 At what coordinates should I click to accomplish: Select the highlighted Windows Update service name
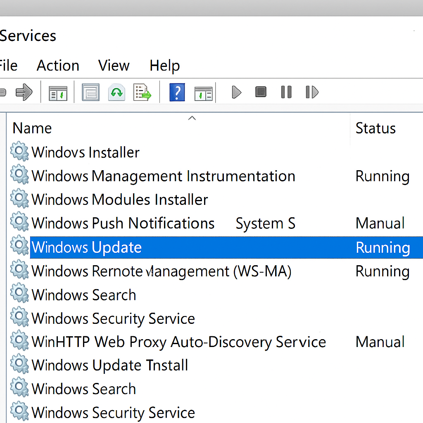[87, 248]
